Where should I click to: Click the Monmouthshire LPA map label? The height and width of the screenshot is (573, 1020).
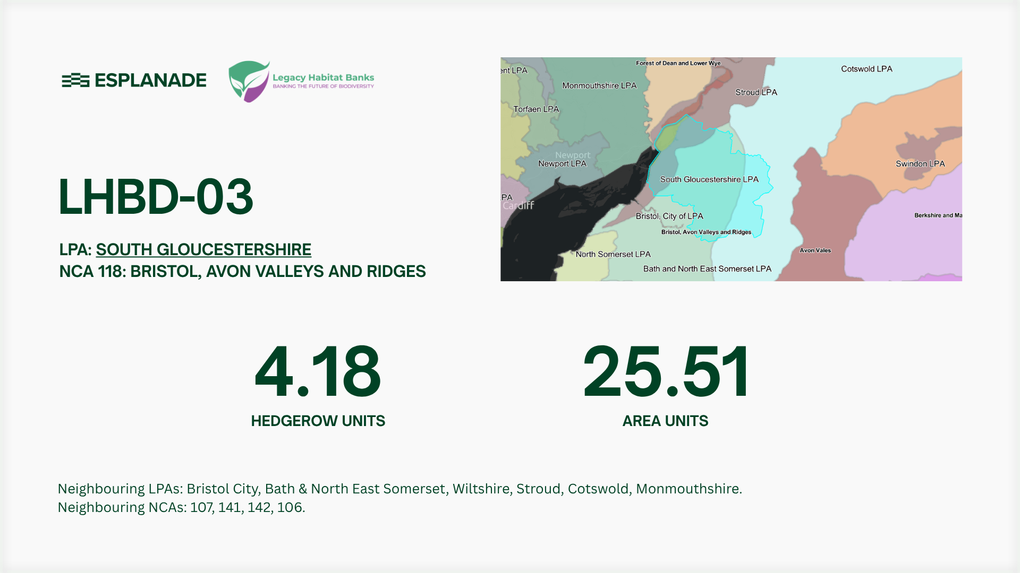599,85
